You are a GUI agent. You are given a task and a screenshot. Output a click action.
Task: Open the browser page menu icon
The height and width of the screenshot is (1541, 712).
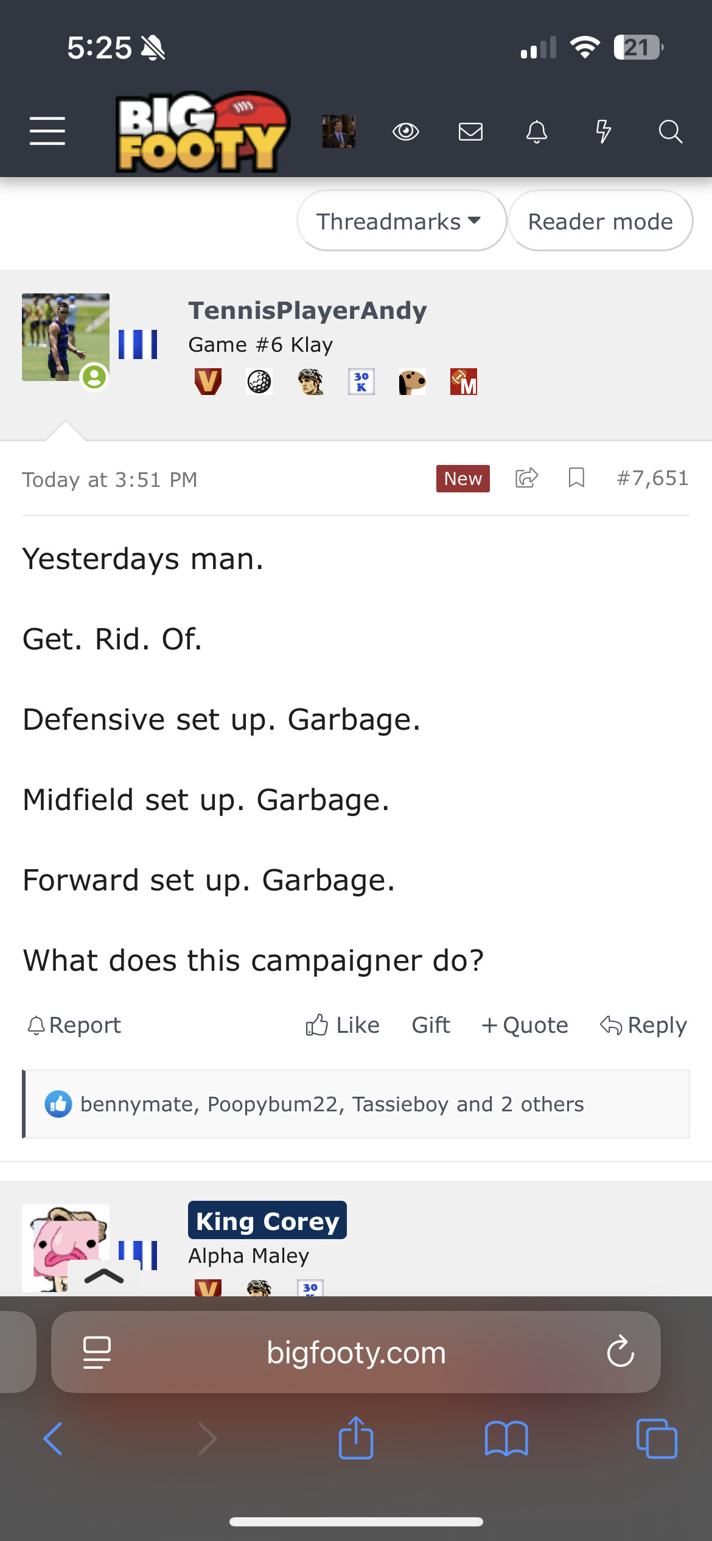(97, 1352)
